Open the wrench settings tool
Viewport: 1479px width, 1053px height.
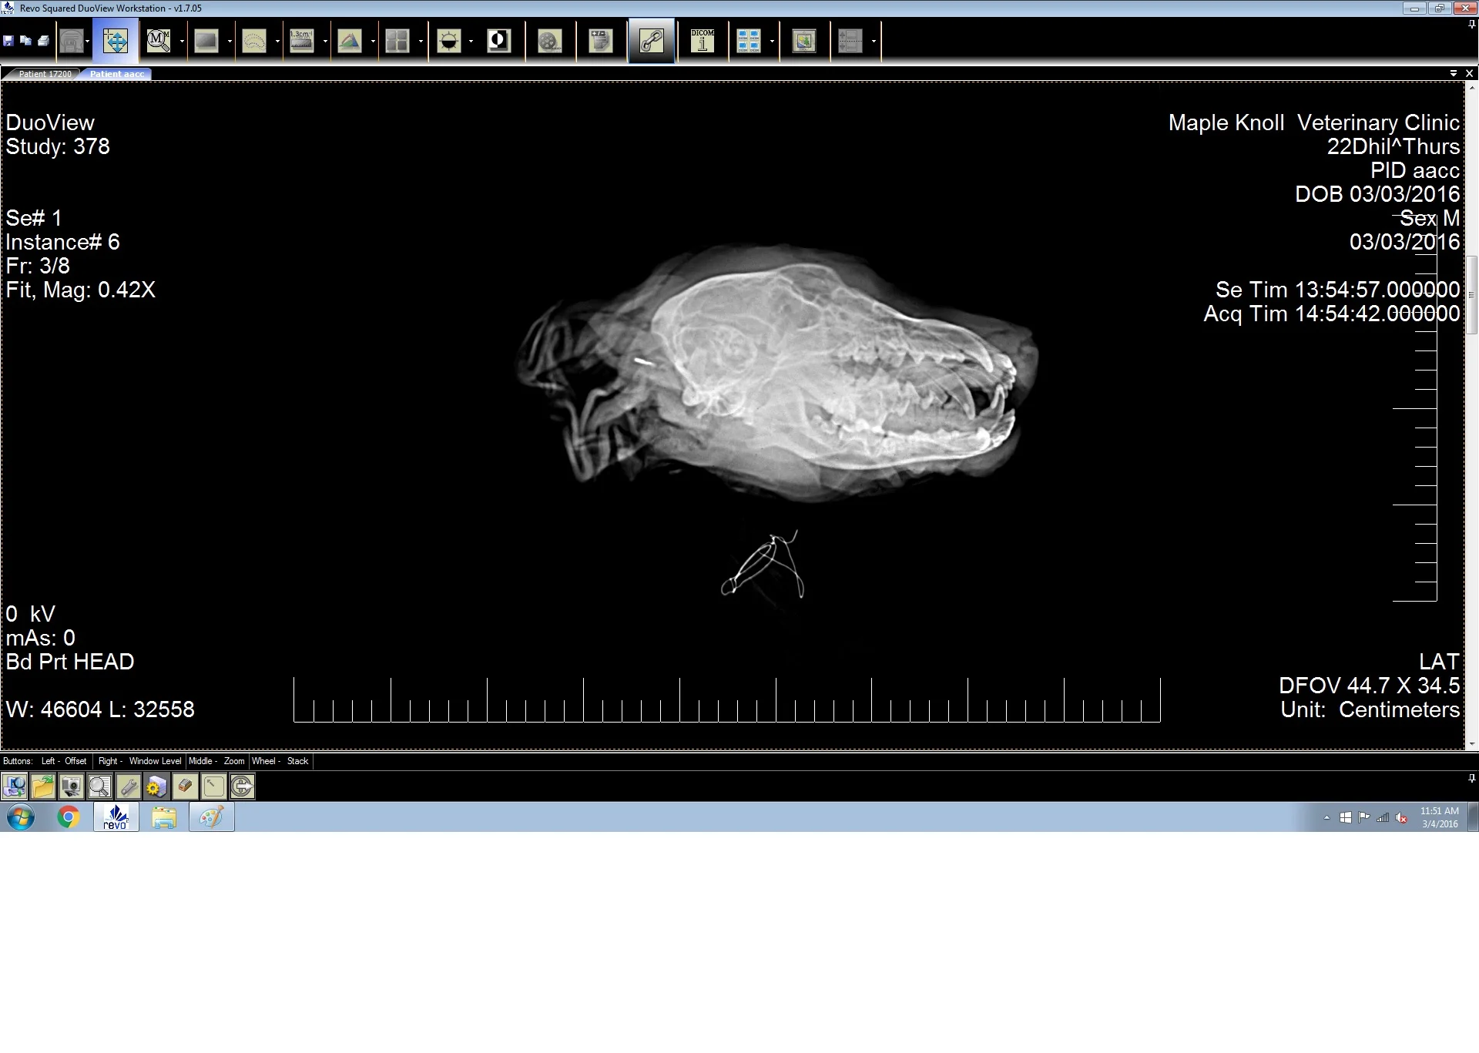click(128, 786)
